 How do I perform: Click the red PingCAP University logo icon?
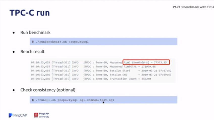[x=36, y=115]
